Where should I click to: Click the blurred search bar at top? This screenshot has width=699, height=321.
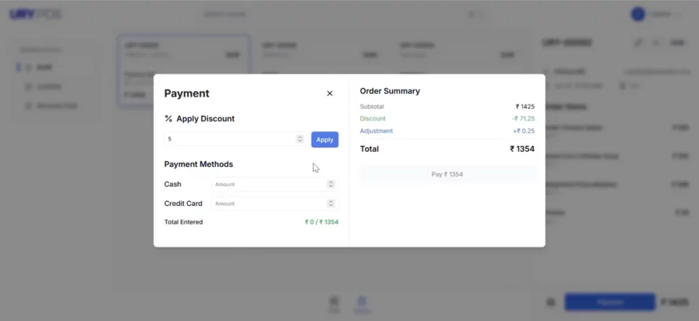click(343, 14)
